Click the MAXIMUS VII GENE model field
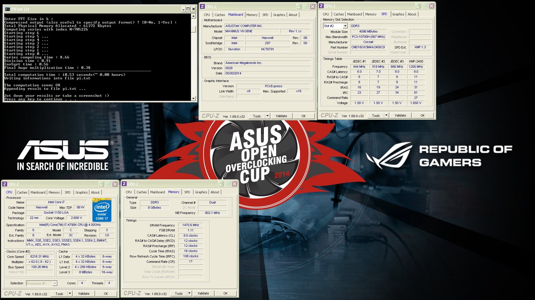The height and width of the screenshot is (300, 535). point(252,31)
